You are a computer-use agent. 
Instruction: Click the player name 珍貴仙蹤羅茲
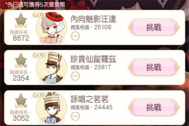click(93, 59)
